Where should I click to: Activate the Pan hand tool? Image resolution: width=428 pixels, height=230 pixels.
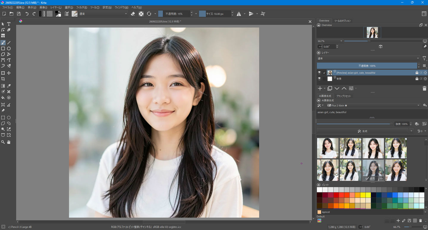tap(9, 142)
